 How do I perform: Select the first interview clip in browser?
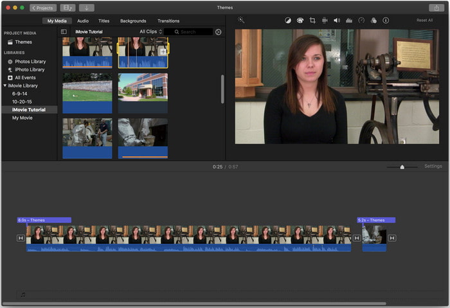point(87,53)
